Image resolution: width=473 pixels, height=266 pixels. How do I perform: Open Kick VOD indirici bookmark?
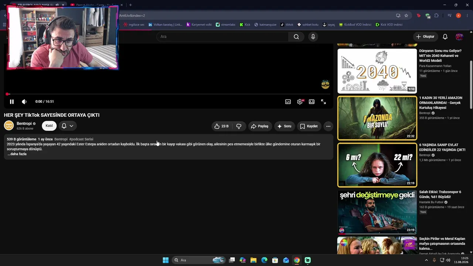pos(389,25)
